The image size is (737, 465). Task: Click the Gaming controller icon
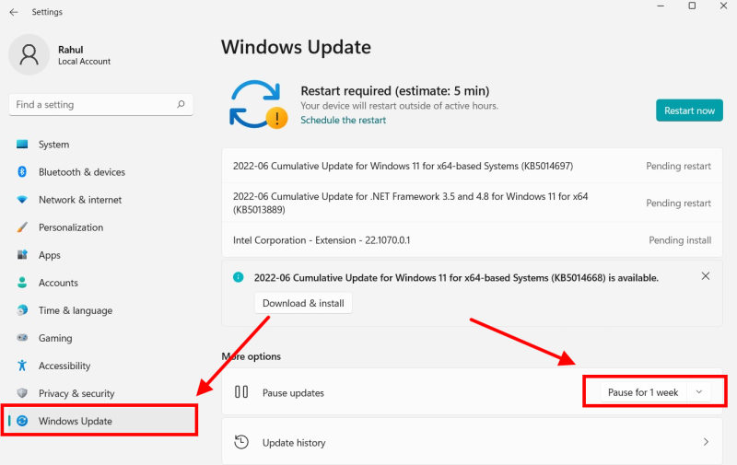point(22,338)
